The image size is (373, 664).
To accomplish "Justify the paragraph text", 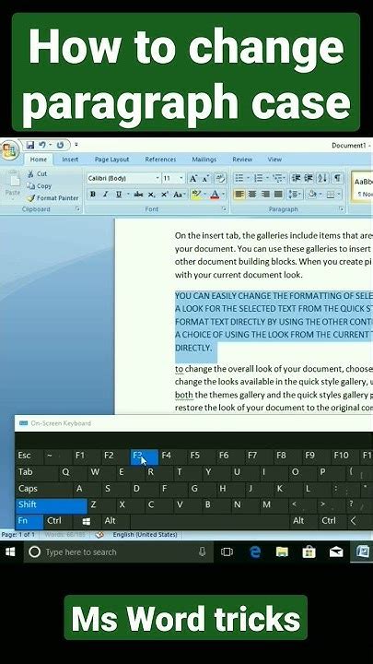I will pos(278,195).
